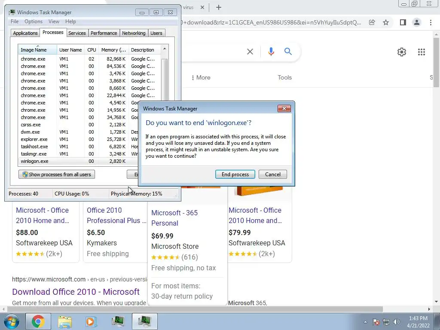
Task: Open Windows Explorer from the taskbar
Action: point(65,321)
